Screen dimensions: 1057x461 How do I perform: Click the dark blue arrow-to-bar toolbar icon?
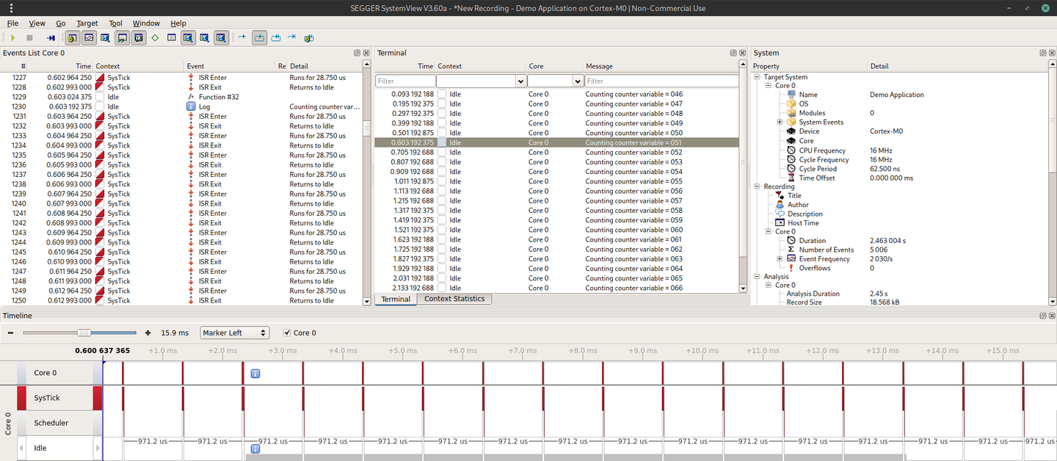[51, 37]
